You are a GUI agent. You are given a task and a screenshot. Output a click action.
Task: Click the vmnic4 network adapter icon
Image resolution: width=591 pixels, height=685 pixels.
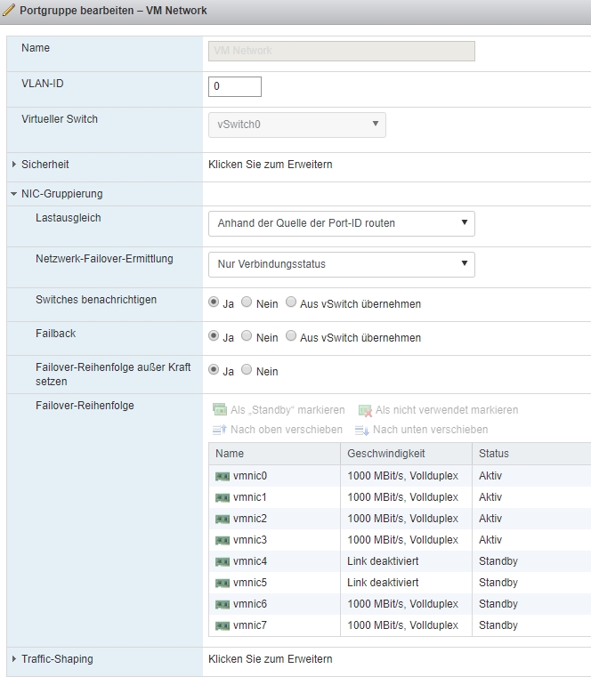(x=223, y=561)
